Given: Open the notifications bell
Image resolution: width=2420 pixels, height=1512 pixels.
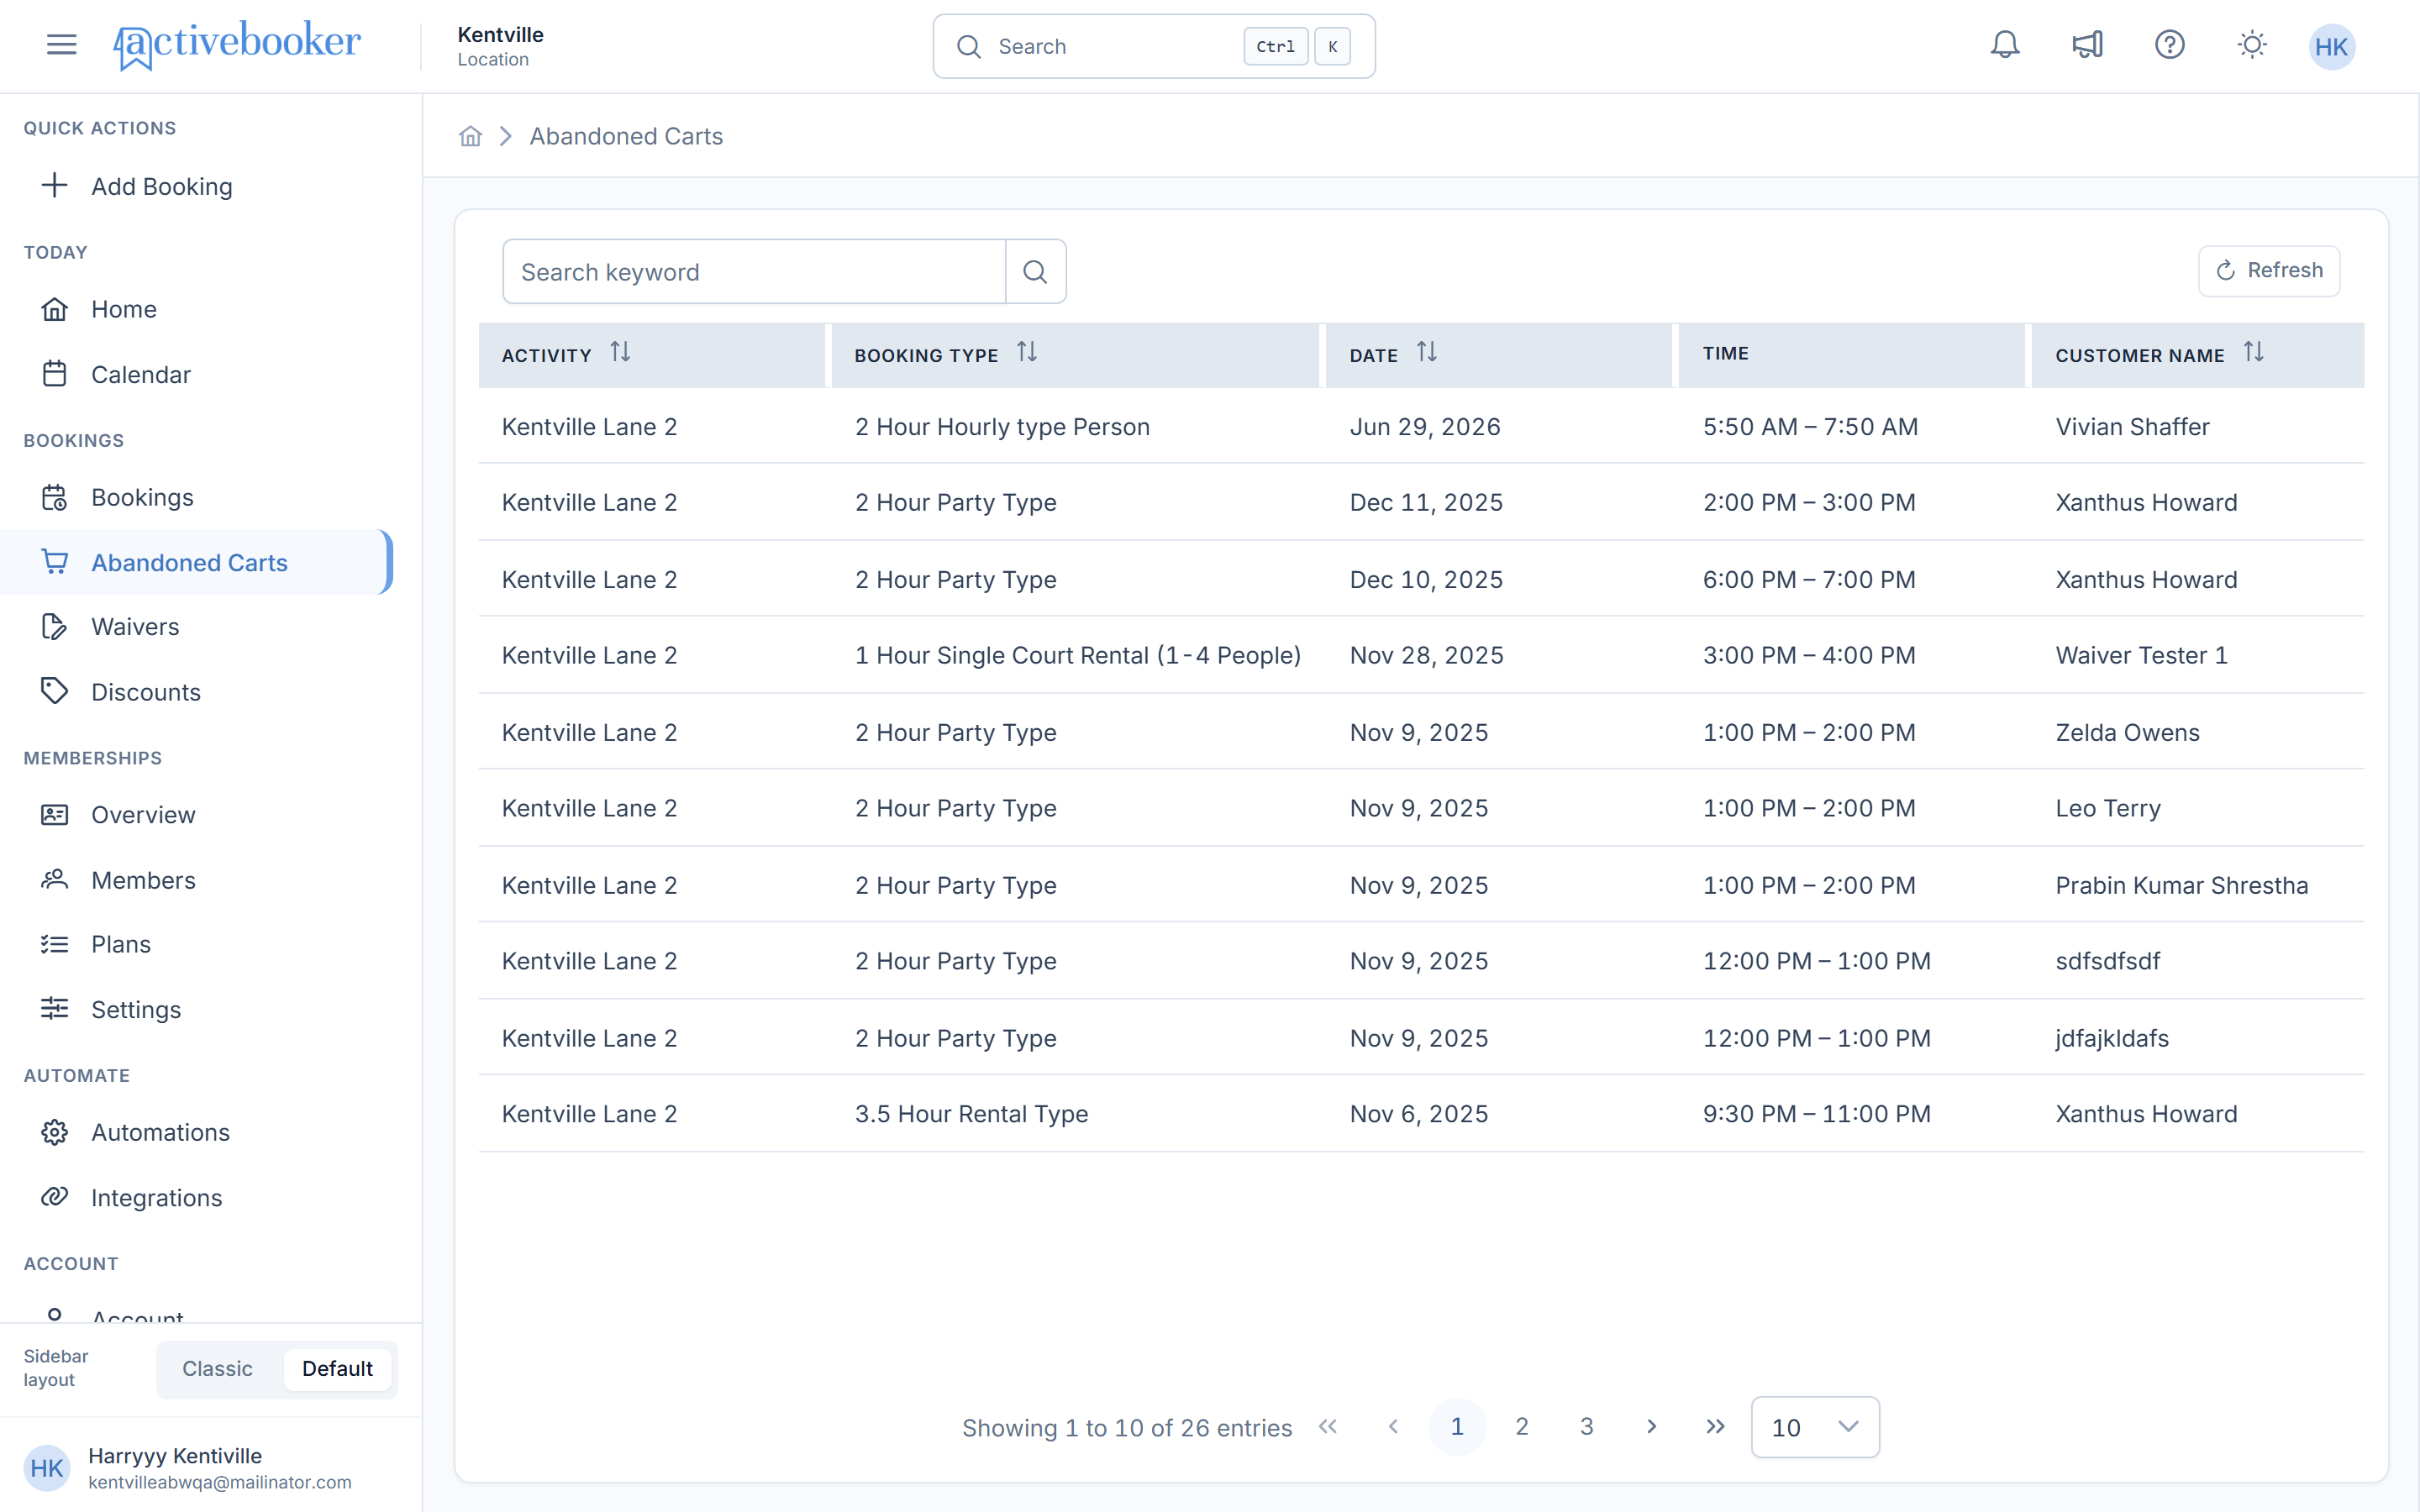Looking at the screenshot, I should coord(2004,45).
